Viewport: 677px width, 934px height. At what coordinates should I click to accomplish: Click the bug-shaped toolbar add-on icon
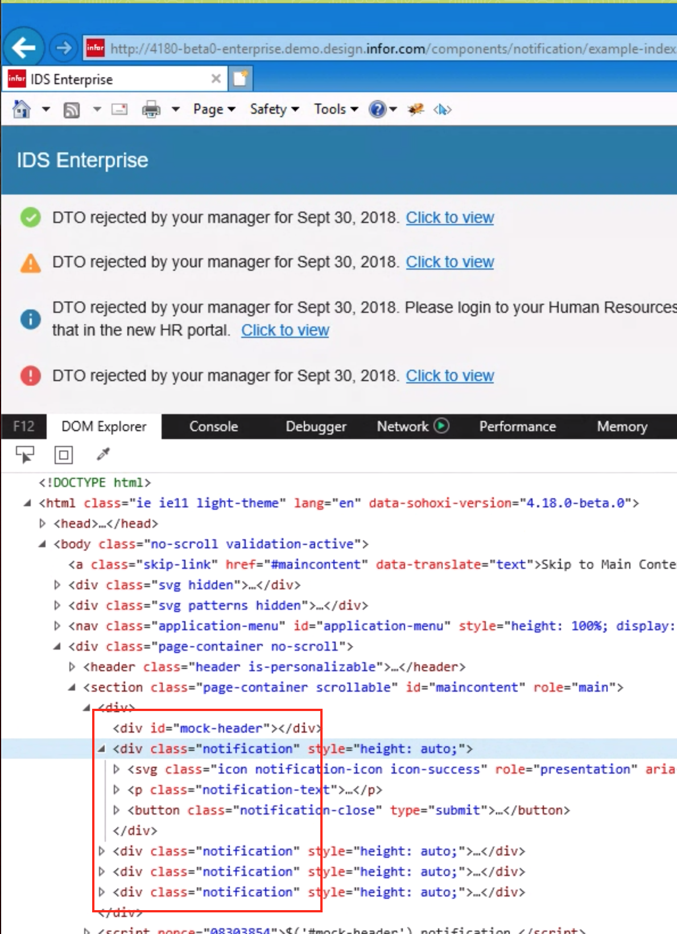click(x=416, y=109)
